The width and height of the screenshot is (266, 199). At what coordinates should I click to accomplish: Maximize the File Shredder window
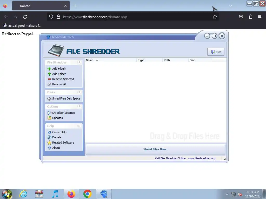point(214,36)
